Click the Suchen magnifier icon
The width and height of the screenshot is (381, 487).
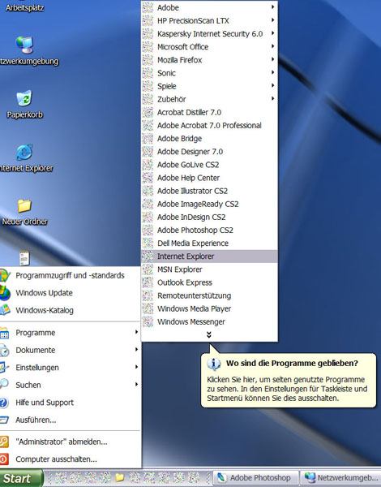[4, 385]
